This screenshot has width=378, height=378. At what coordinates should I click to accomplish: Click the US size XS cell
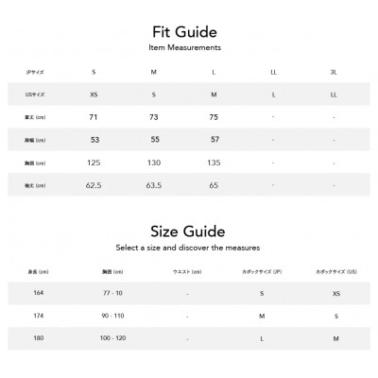tap(94, 94)
